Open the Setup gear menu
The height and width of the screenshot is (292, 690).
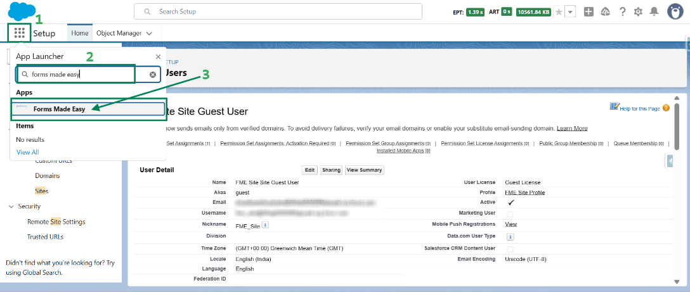tap(638, 12)
